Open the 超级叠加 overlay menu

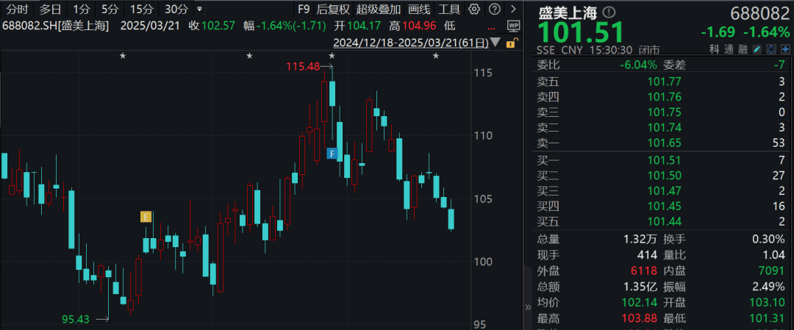click(x=379, y=9)
